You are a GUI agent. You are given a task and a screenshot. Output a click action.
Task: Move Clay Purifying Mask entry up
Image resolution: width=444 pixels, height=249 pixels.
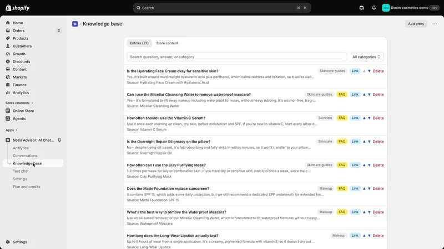click(x=364, y=165)
